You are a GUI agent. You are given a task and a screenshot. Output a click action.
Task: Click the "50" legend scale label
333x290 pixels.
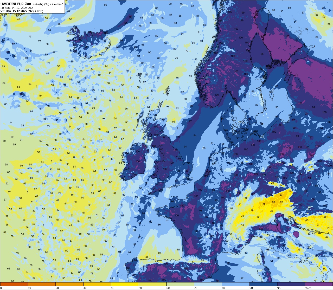(x=140, y=288)
